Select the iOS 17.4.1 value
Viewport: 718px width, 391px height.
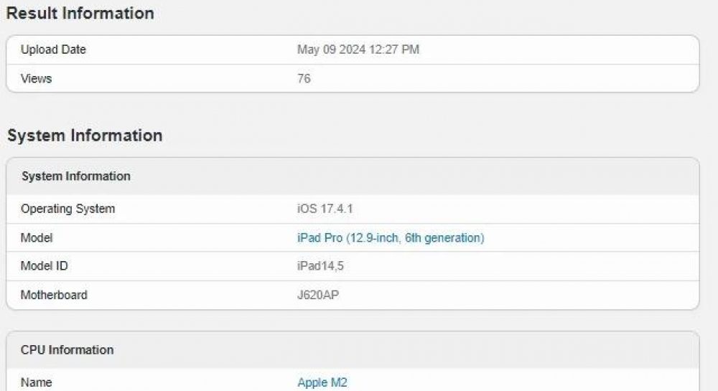pos(325,209)
